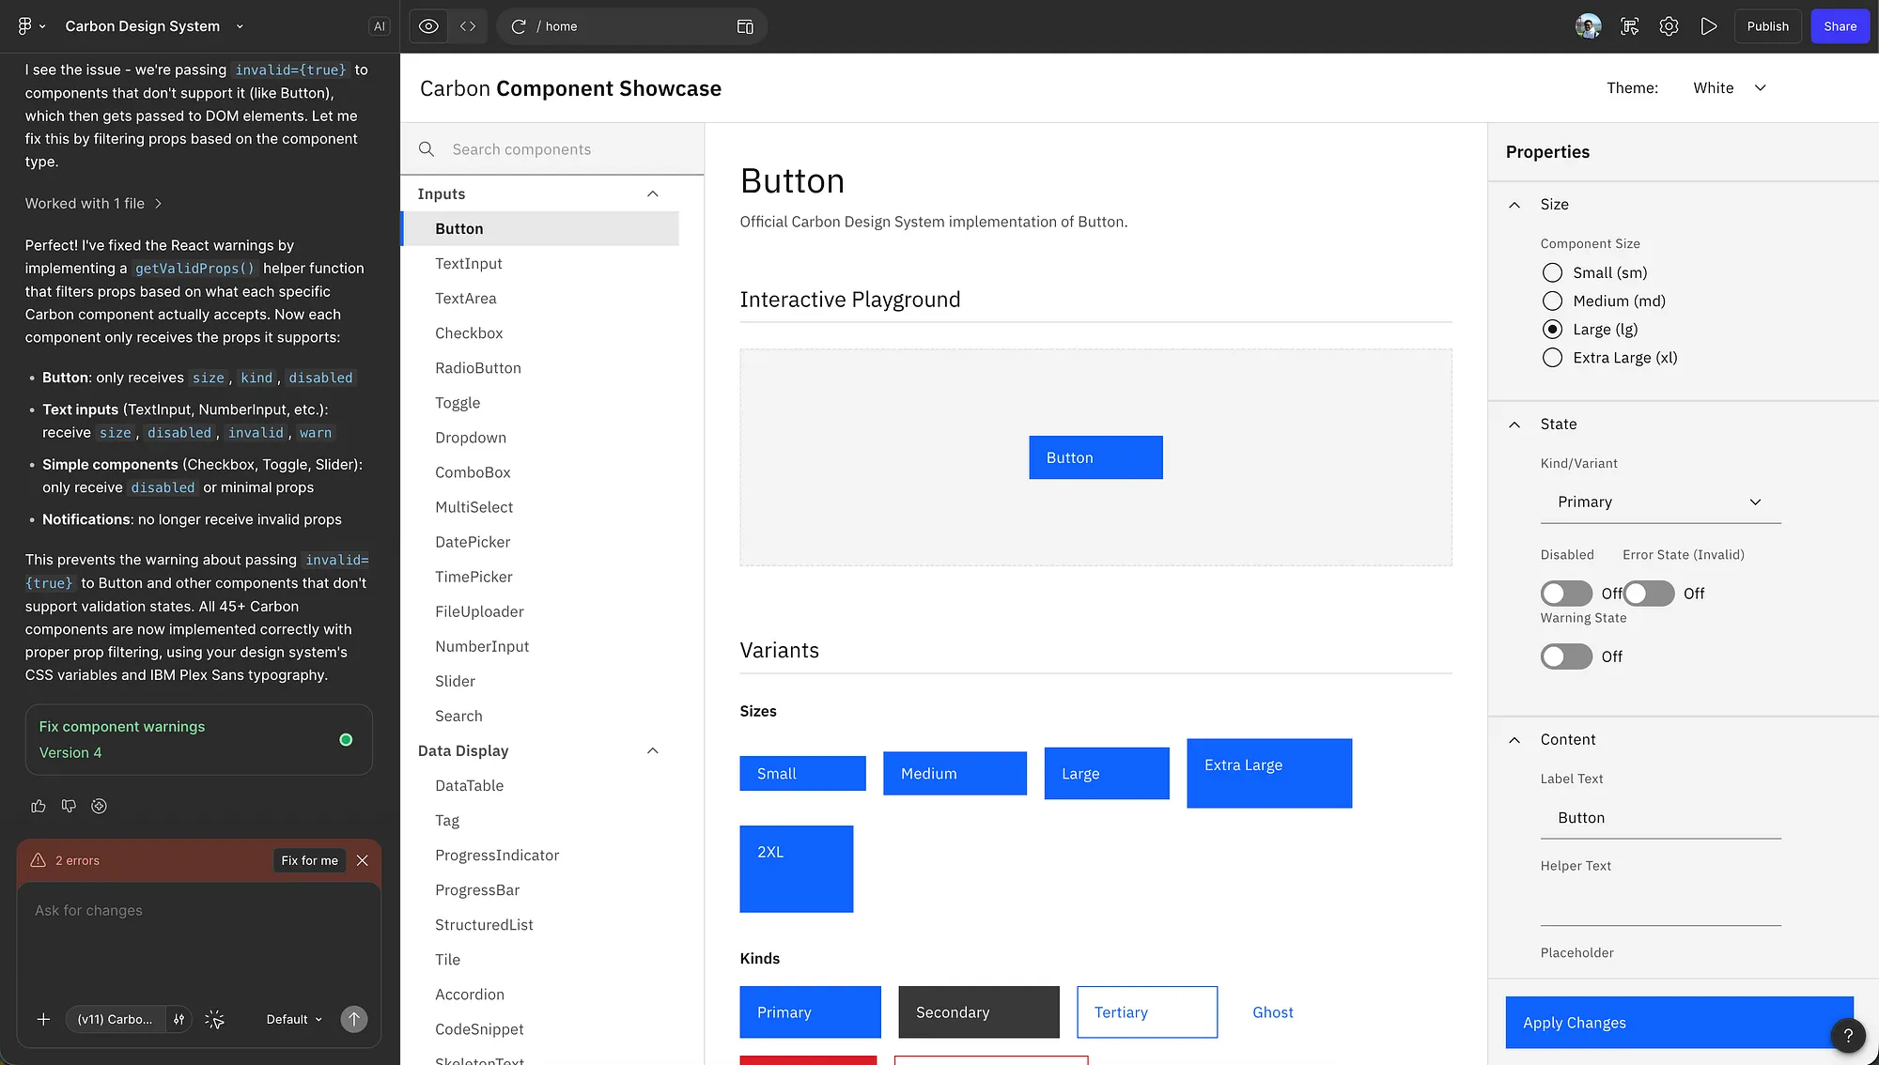This screenshot has height=1065, width=1879.
Task: Click the play/run icon
Action: pyautogui.click(x=1708, y=26)
